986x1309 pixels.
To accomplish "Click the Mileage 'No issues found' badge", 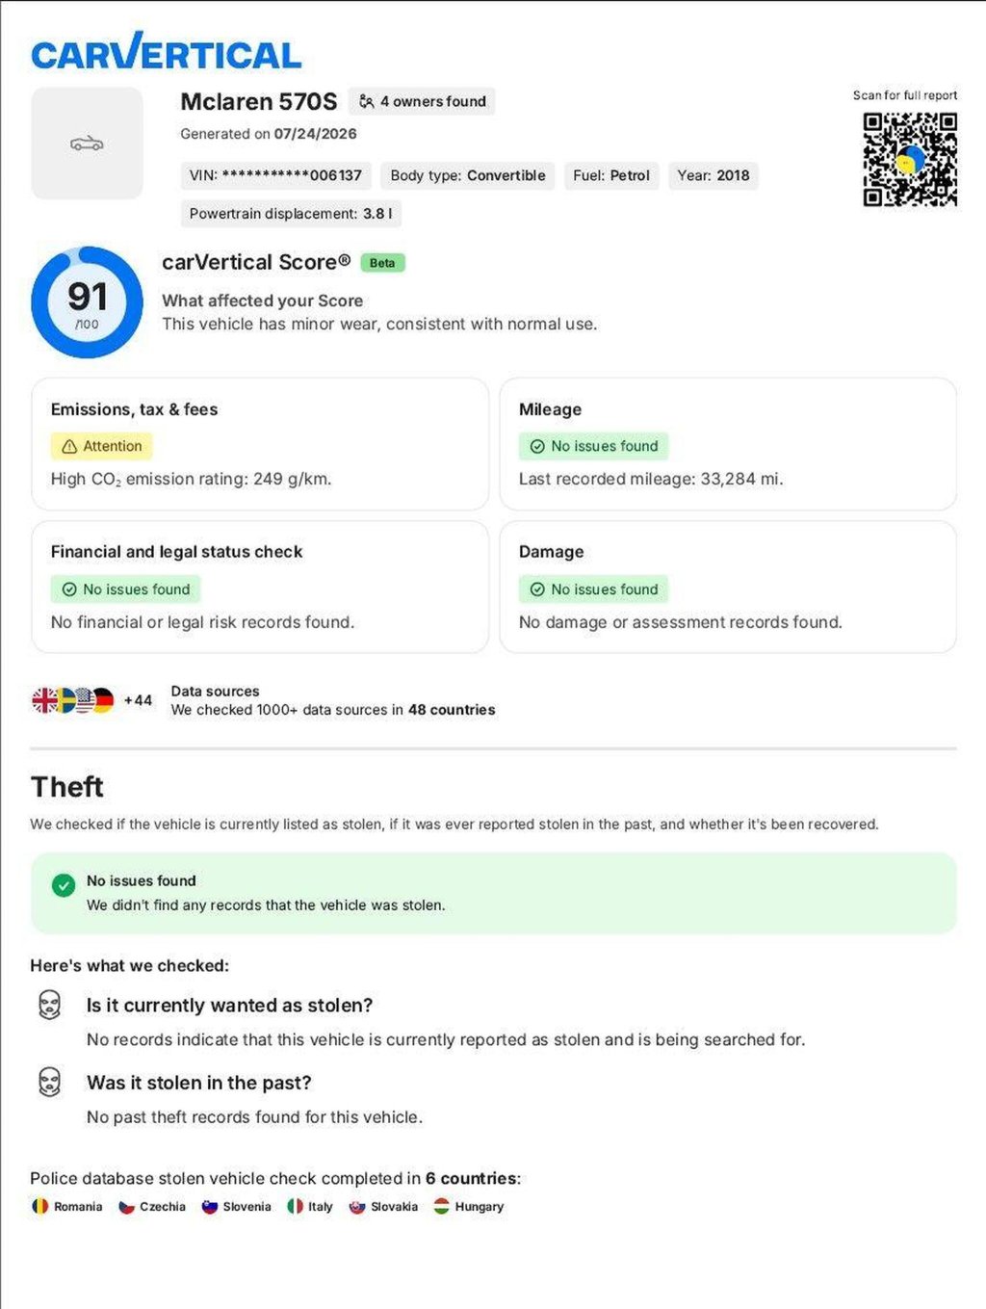I will pyautogui.click(x=594, y=446).
